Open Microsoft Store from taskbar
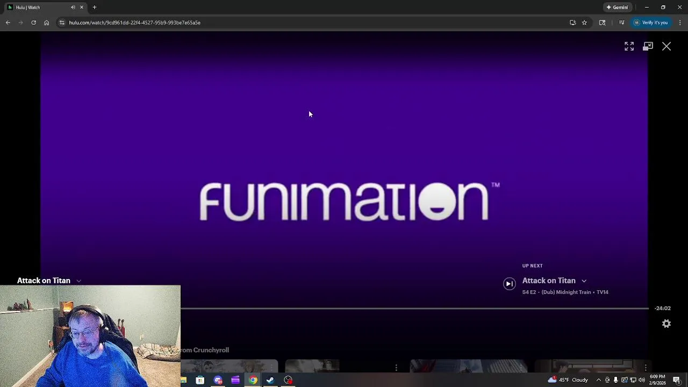 pos(200,380)
